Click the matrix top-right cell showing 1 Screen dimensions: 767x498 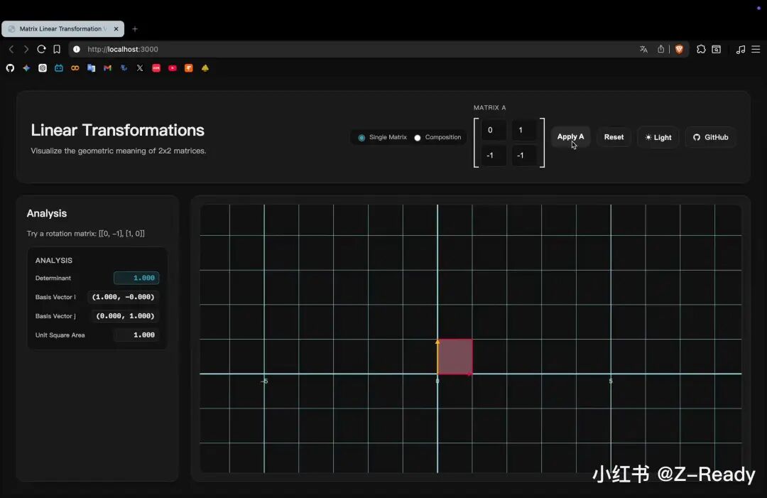click(524, 130)
